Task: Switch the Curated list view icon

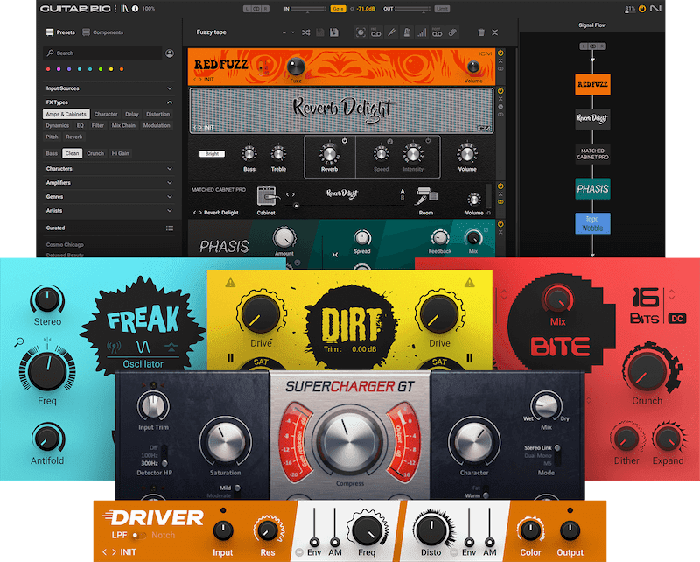Action: 170,228
